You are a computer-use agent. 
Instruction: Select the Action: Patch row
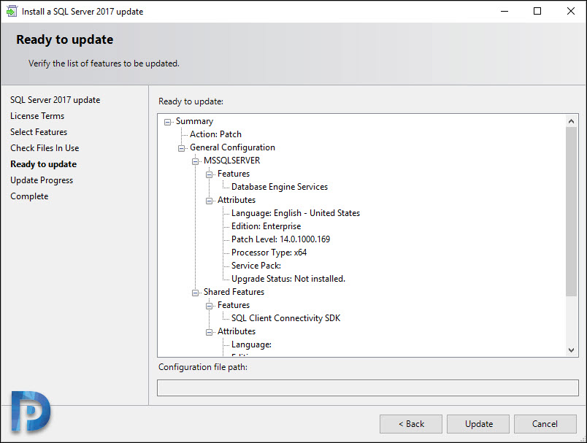[x=215, y=134]
